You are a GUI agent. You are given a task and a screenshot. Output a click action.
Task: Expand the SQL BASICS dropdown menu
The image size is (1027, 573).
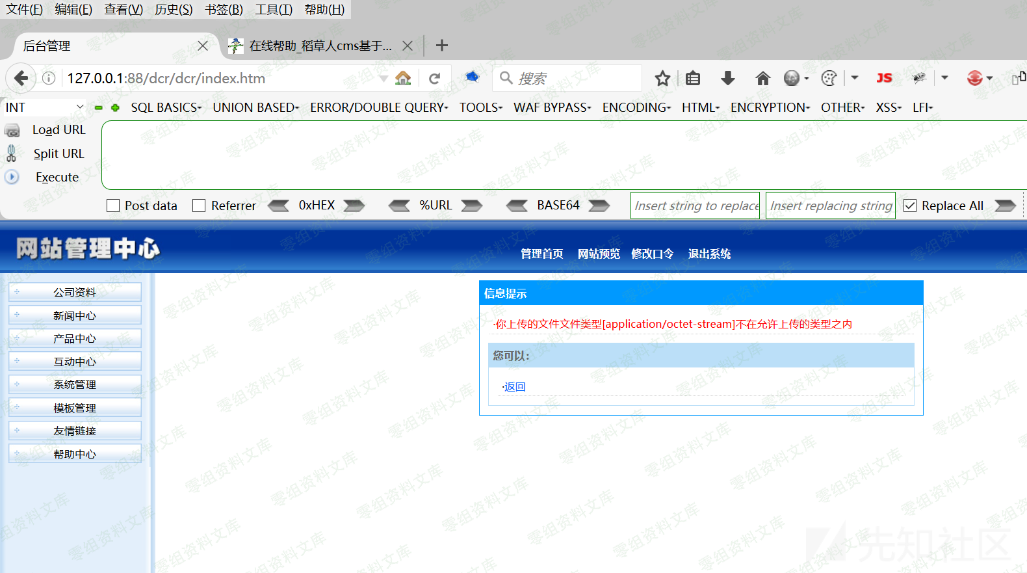coord(166,107)
